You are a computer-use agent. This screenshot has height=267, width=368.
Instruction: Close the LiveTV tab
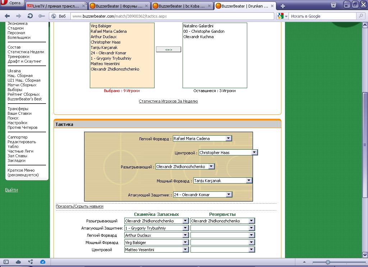[83, 6]
